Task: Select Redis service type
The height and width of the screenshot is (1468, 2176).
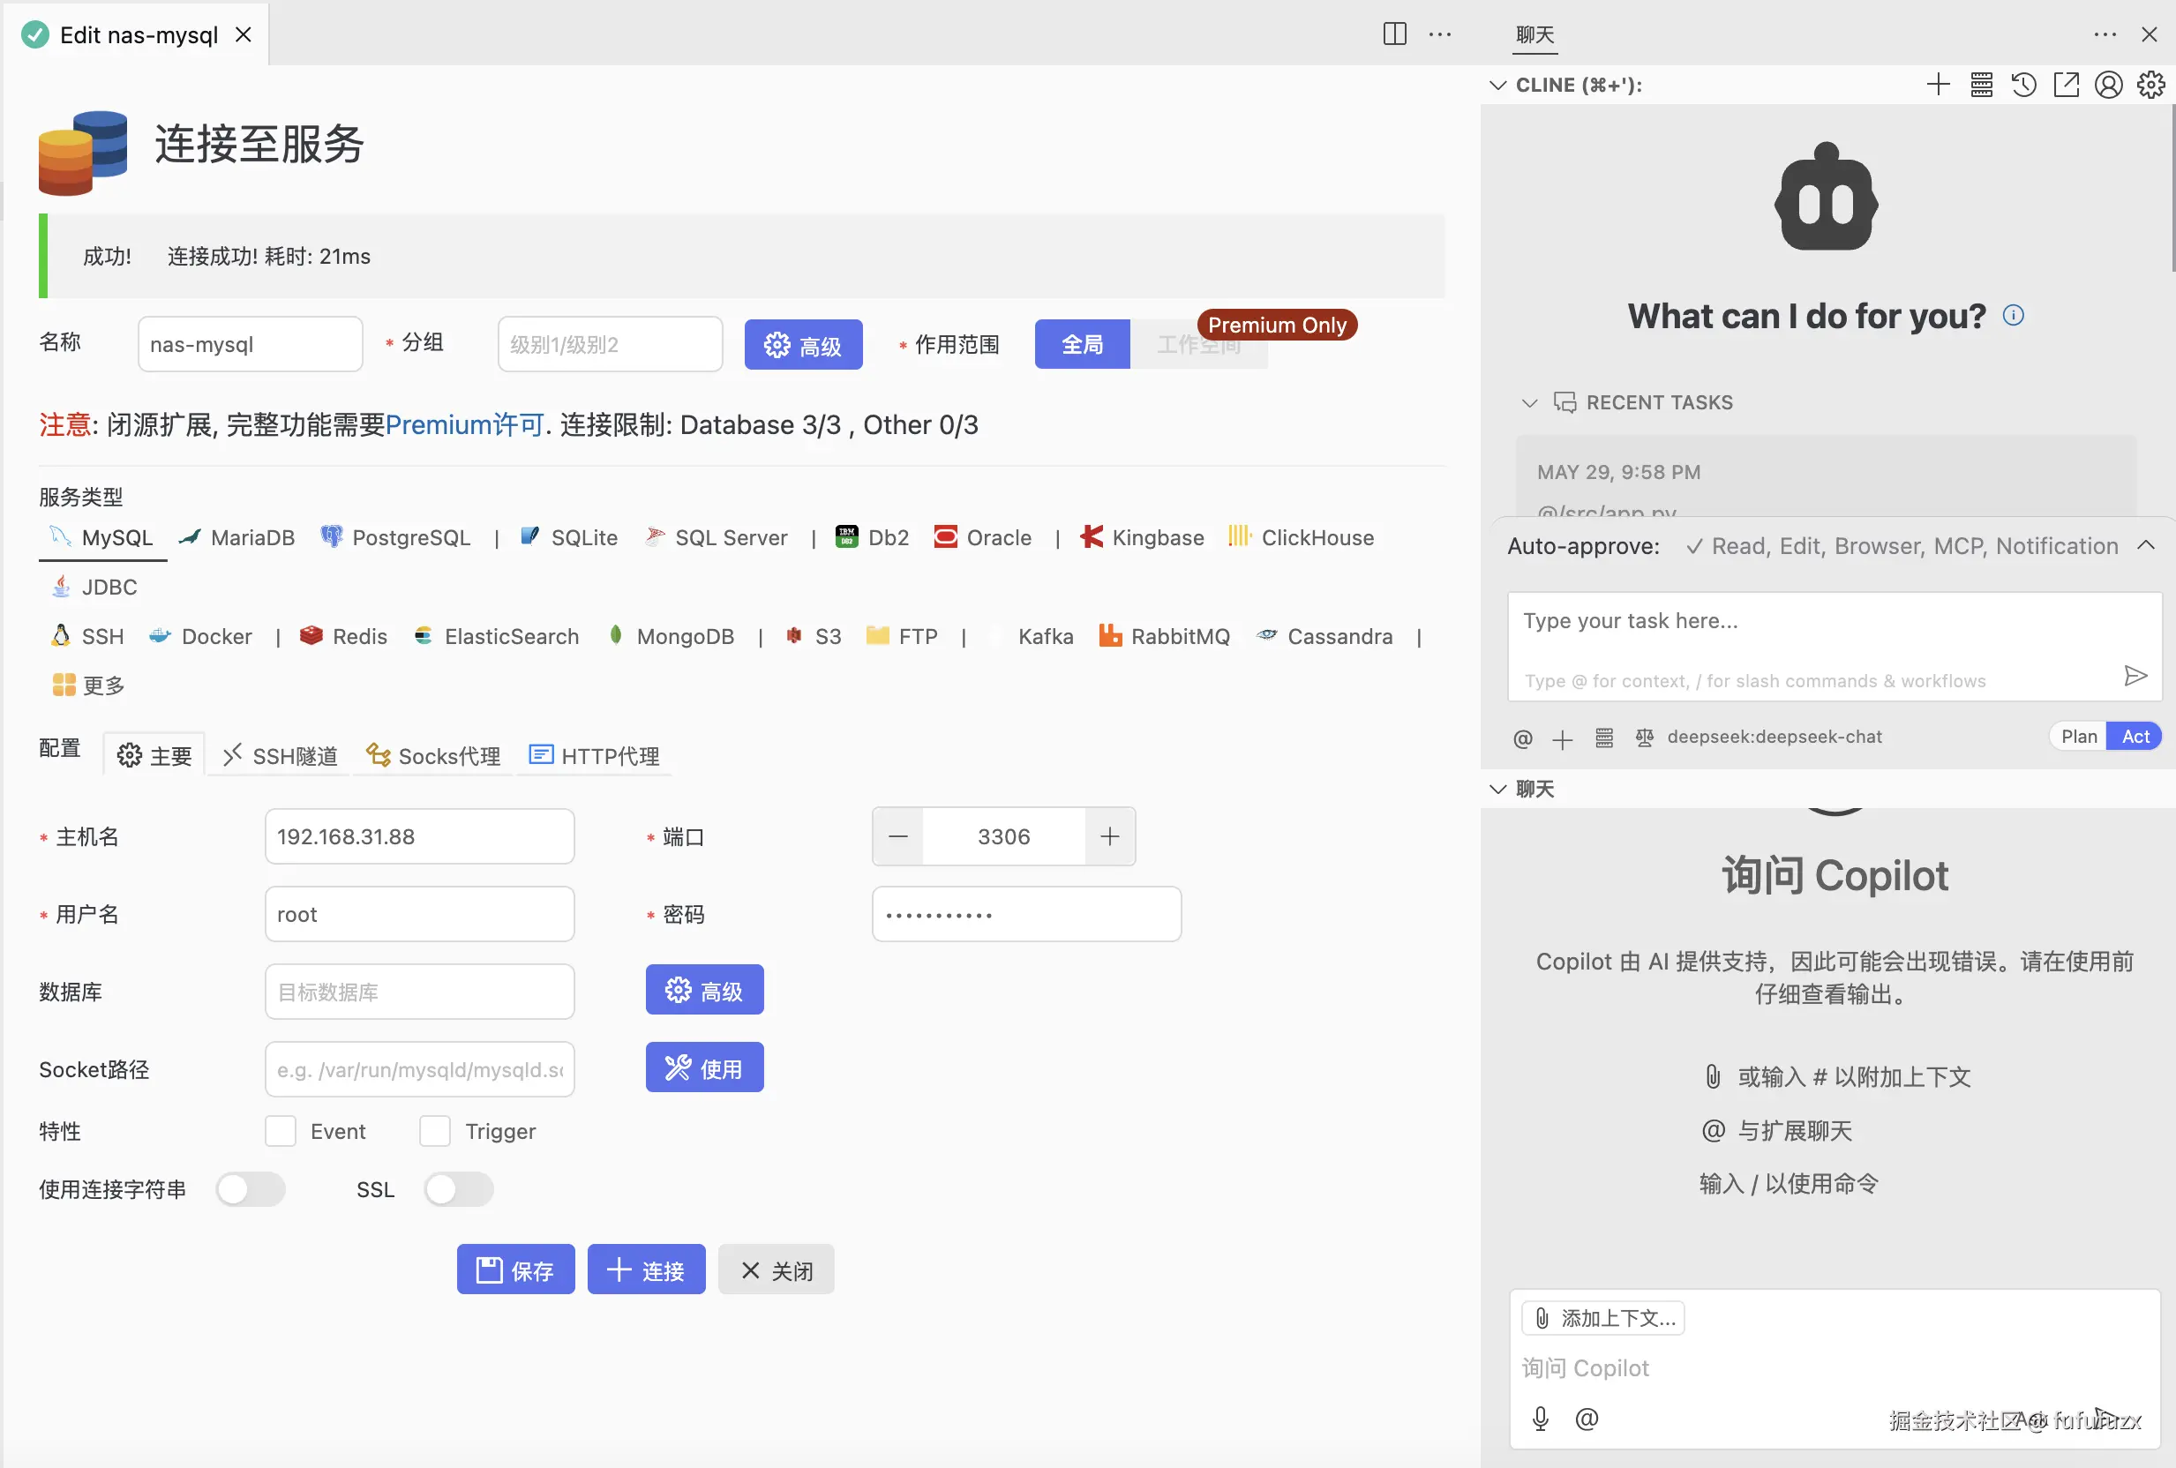Action: tap(342, 637)
